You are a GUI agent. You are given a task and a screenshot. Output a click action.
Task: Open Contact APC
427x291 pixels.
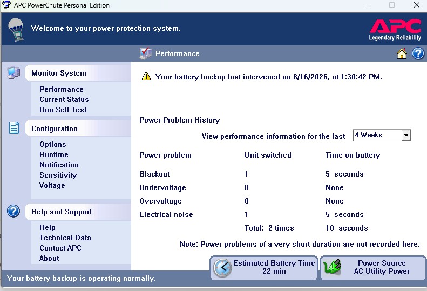60,248
